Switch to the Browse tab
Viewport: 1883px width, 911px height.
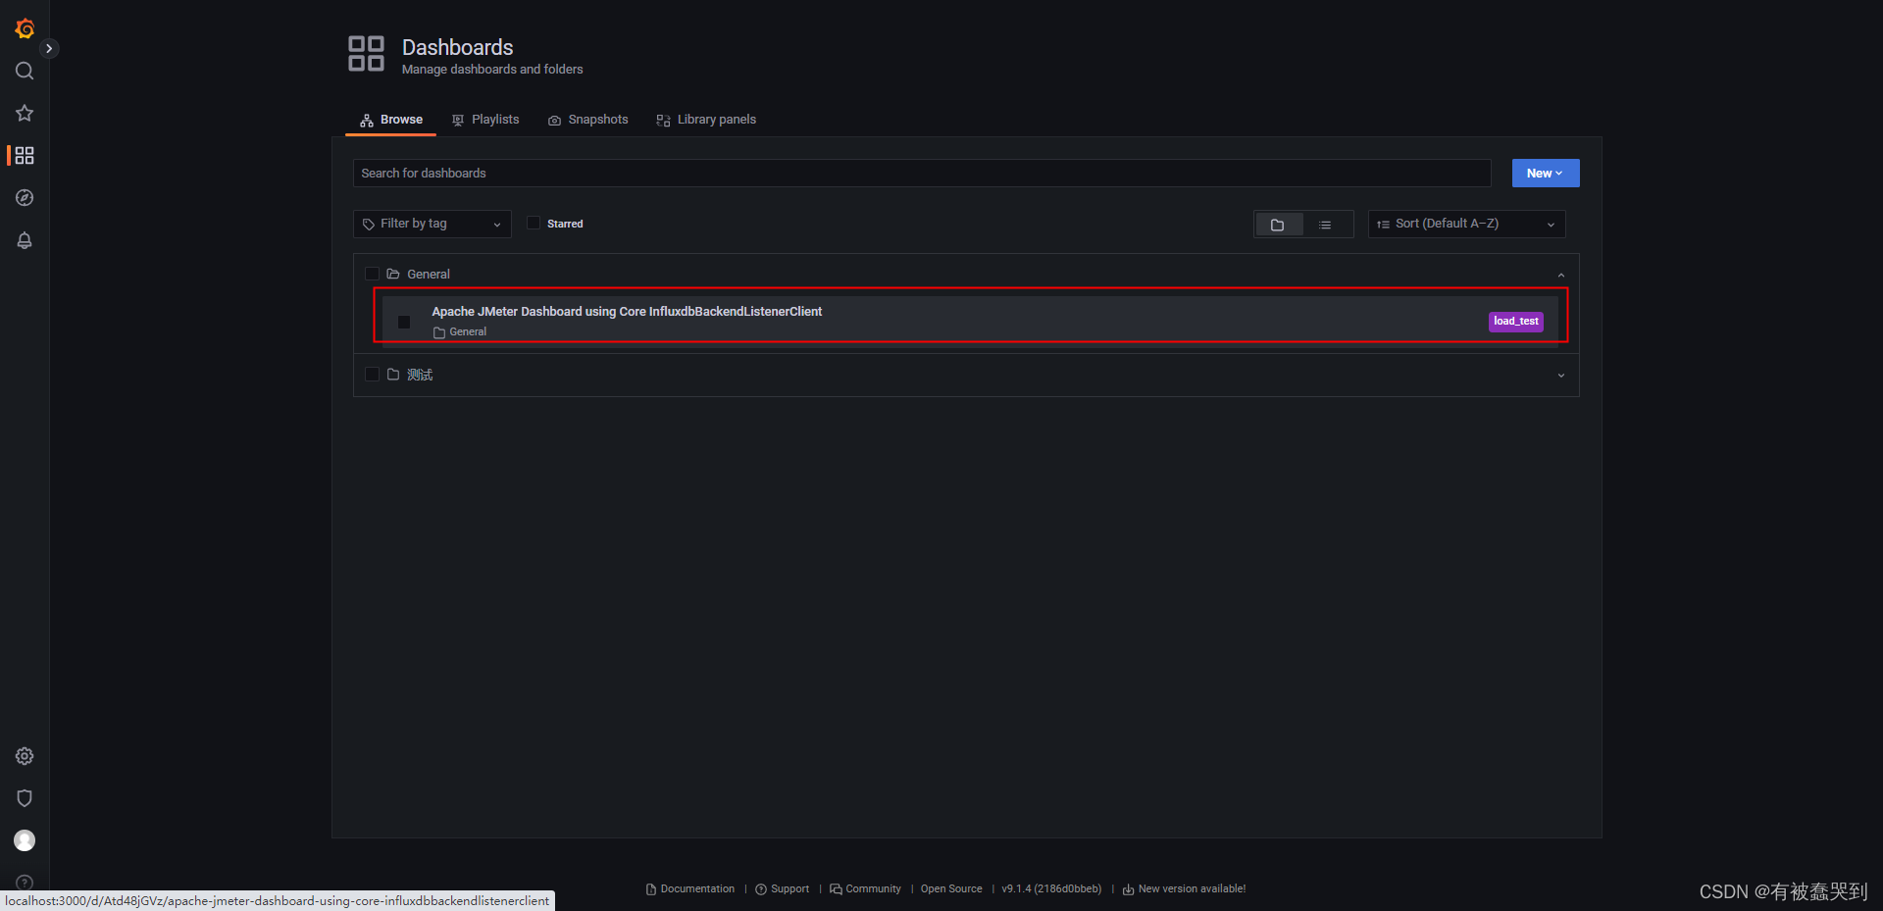pos(390,120)
